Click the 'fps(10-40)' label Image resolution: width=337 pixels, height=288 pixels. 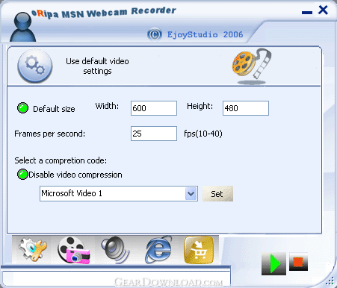[203, 134]
